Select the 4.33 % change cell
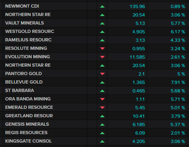Screen dimensions: 189x147 (x=178, y=40)
